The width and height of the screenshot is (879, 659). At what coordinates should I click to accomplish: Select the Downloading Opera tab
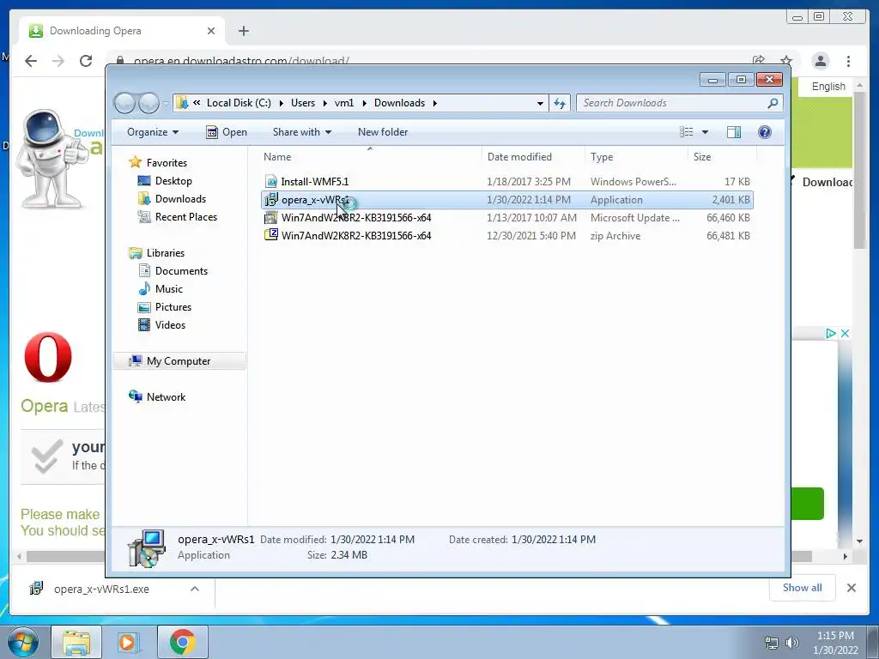pyautogui.click(x=122, y=31)
